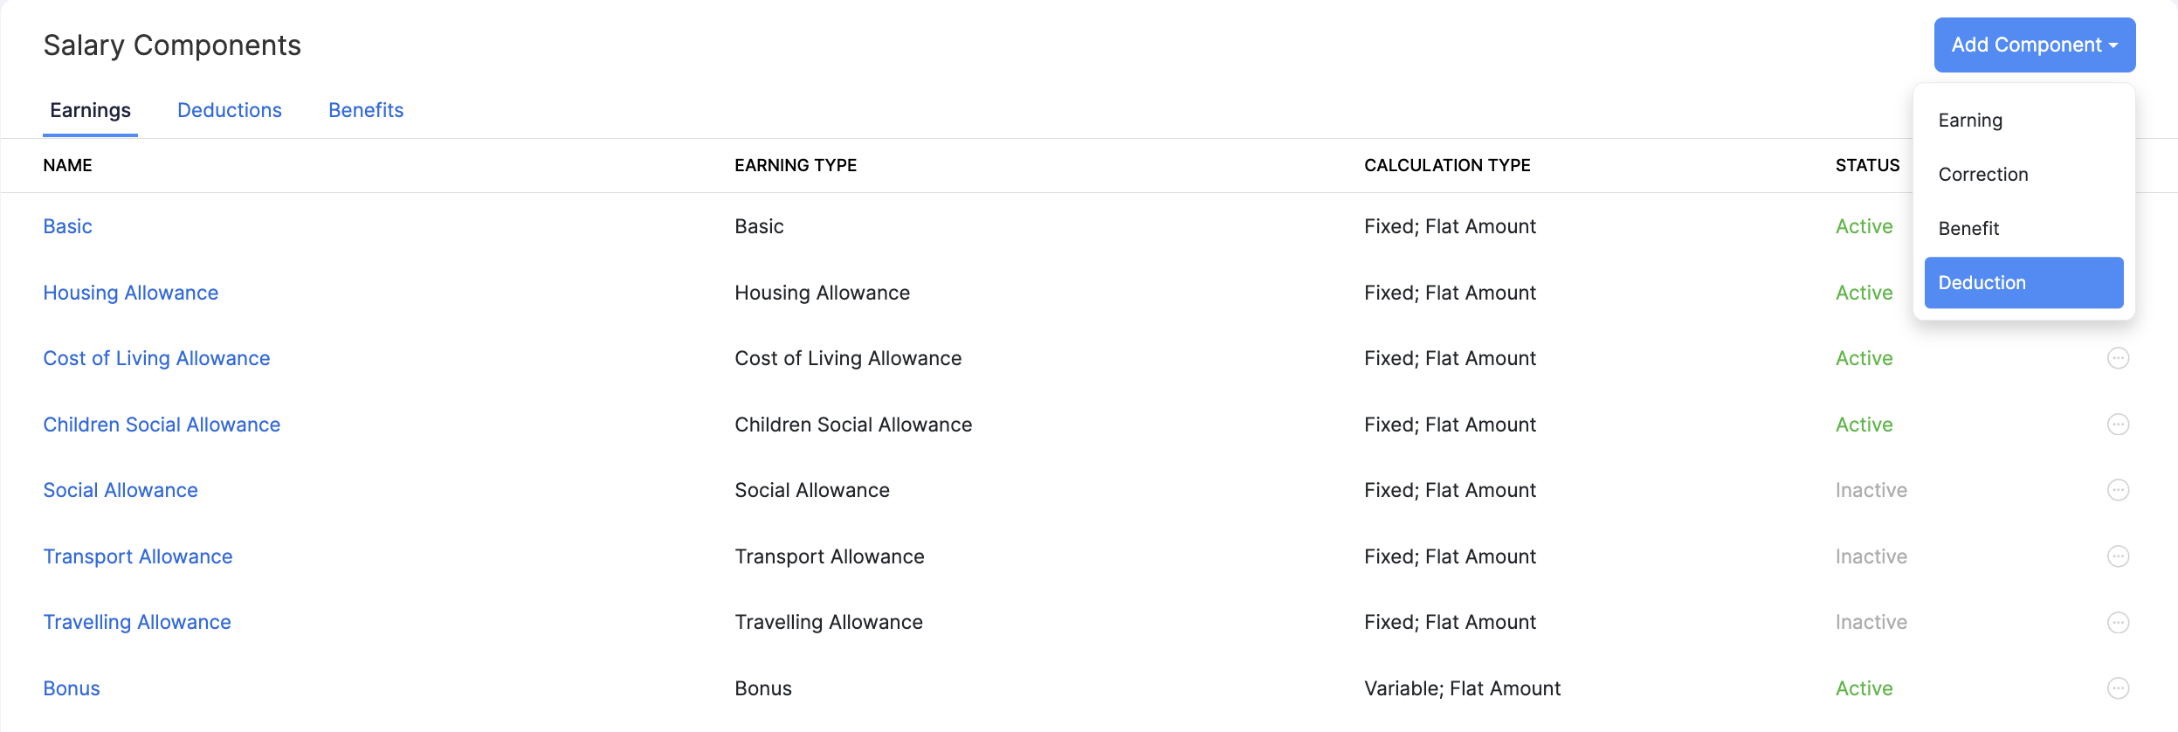
Task: Toggle the Active status of Bonus
Action: [1864, 687]
